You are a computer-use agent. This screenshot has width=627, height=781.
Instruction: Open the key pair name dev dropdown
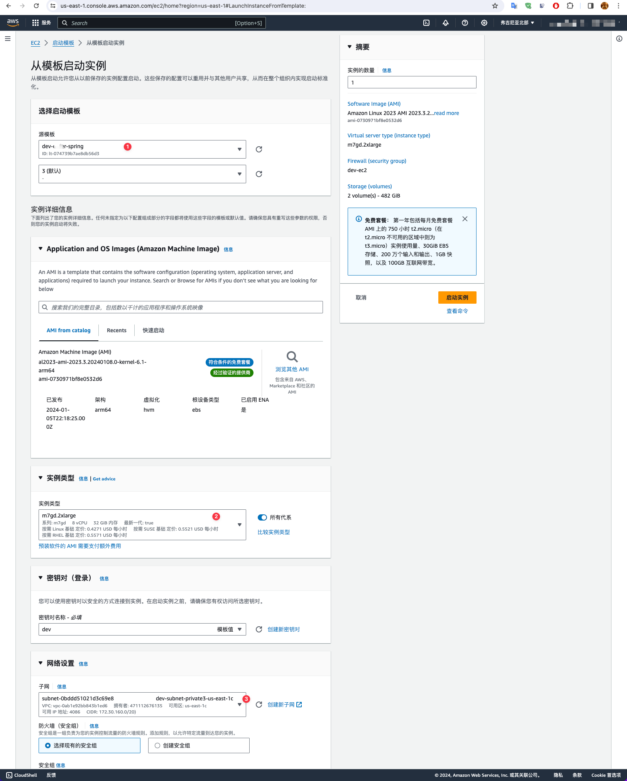coord(142,629)
